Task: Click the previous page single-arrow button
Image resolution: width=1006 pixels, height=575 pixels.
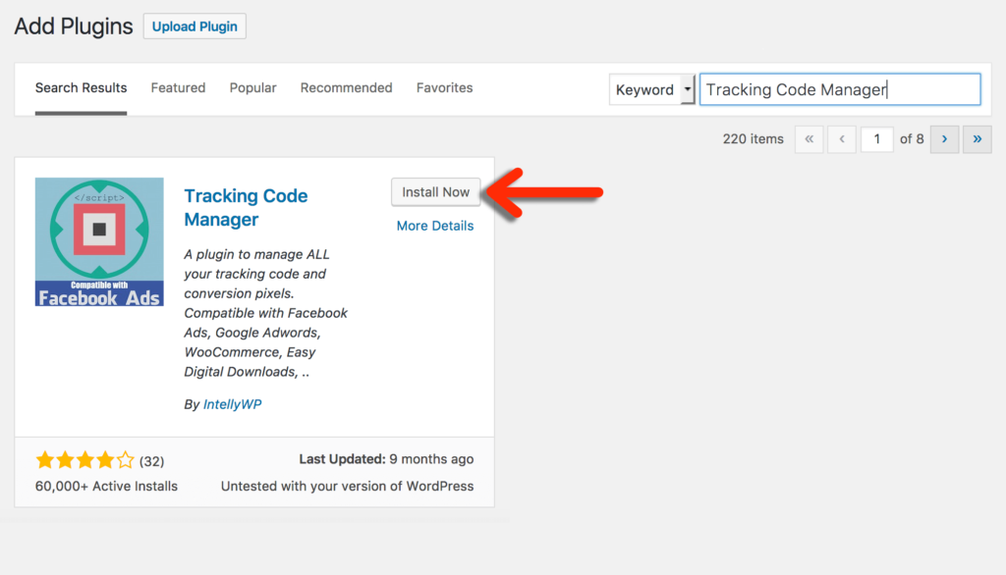Action: pyautogui.click(x=842, y=139)
